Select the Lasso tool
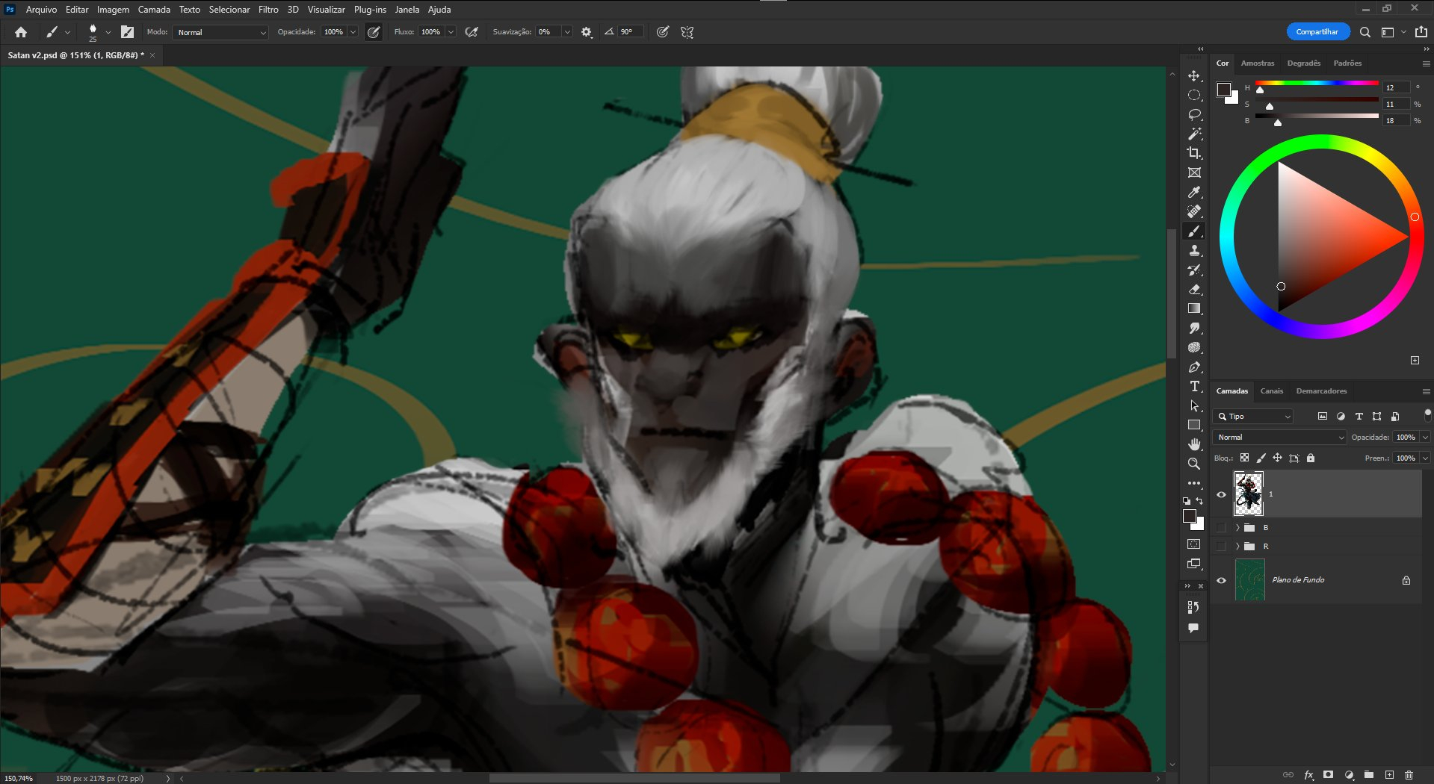Viewport: 1434px width, 784px height. point(1194,115)
